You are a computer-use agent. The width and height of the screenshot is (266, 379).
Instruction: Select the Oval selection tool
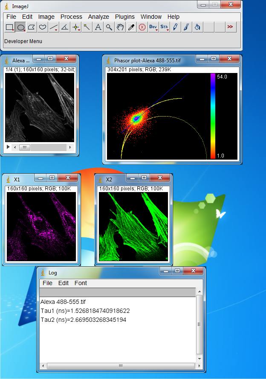click(x=20, y=27)
